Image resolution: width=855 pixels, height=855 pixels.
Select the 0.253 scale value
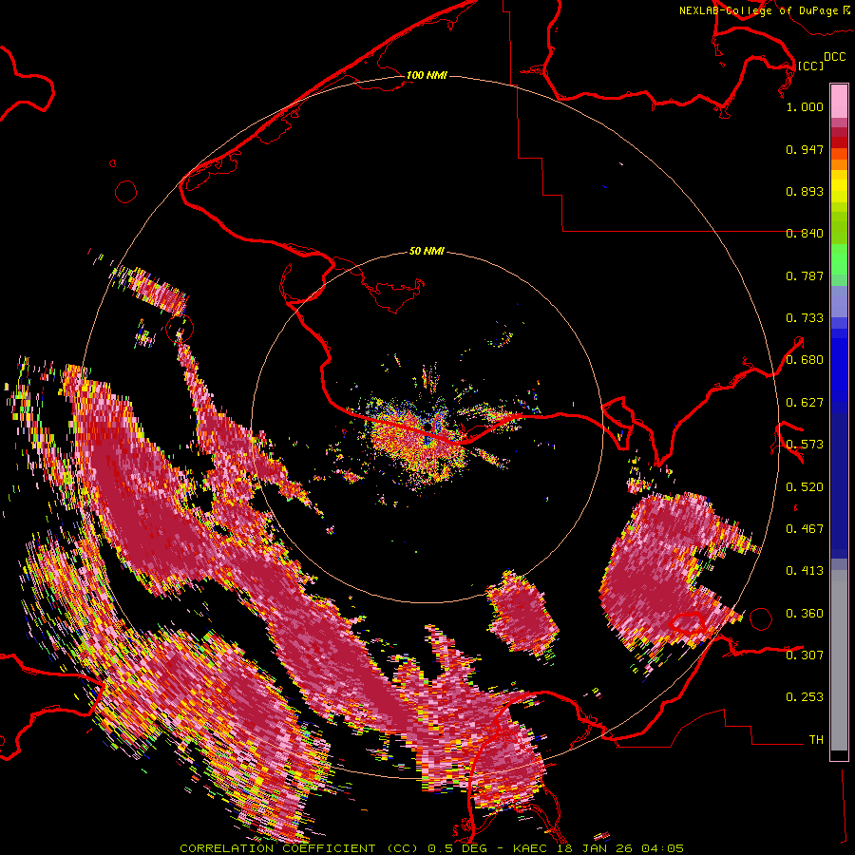point(805,697)
